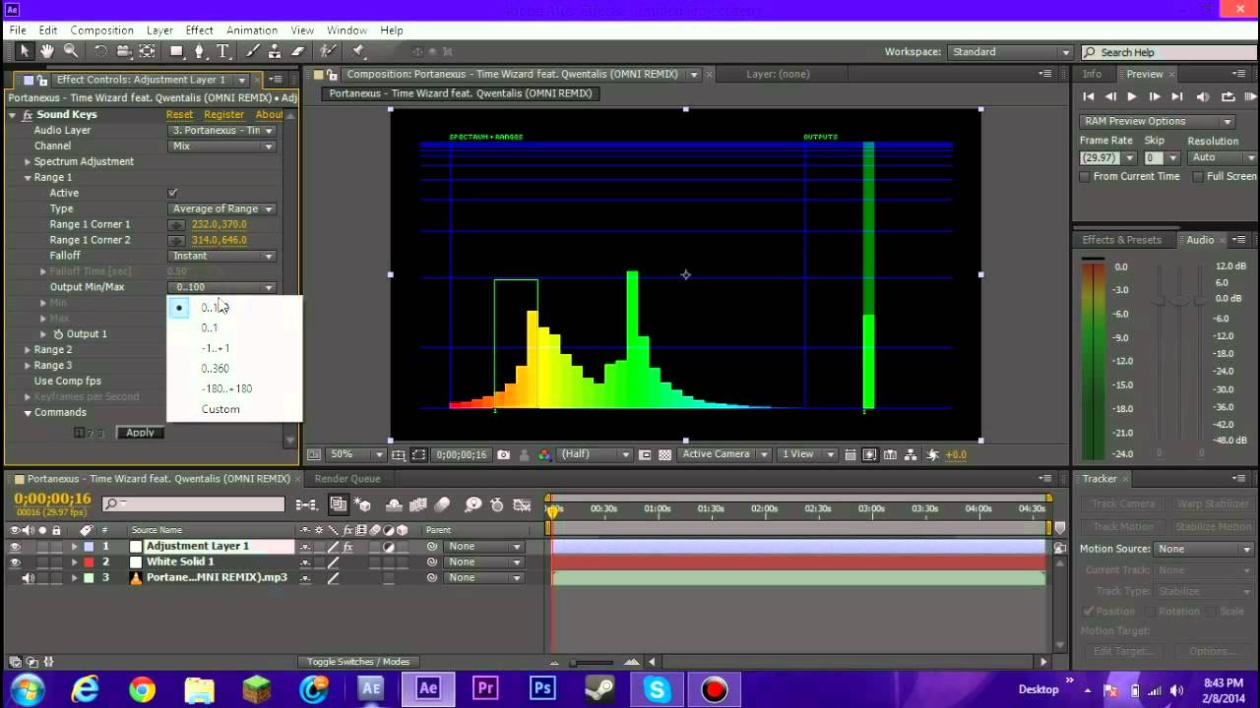Select the Puppet Pin tool
Screen dimensions: 1260x708
coord(358,51)
